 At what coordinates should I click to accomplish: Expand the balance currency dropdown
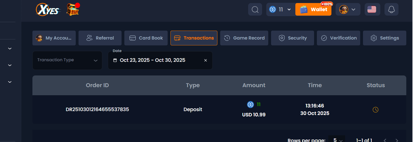pyautogui.click(x=289, y=10)
